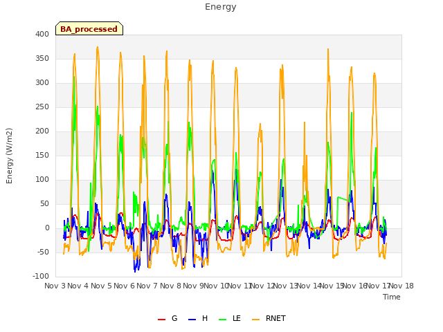Click the Nov 5 x-axis date label

coord(101,286)
